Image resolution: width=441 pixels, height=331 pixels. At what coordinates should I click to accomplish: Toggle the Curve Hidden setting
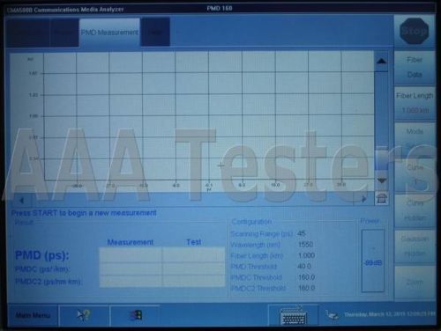(415, 210)
